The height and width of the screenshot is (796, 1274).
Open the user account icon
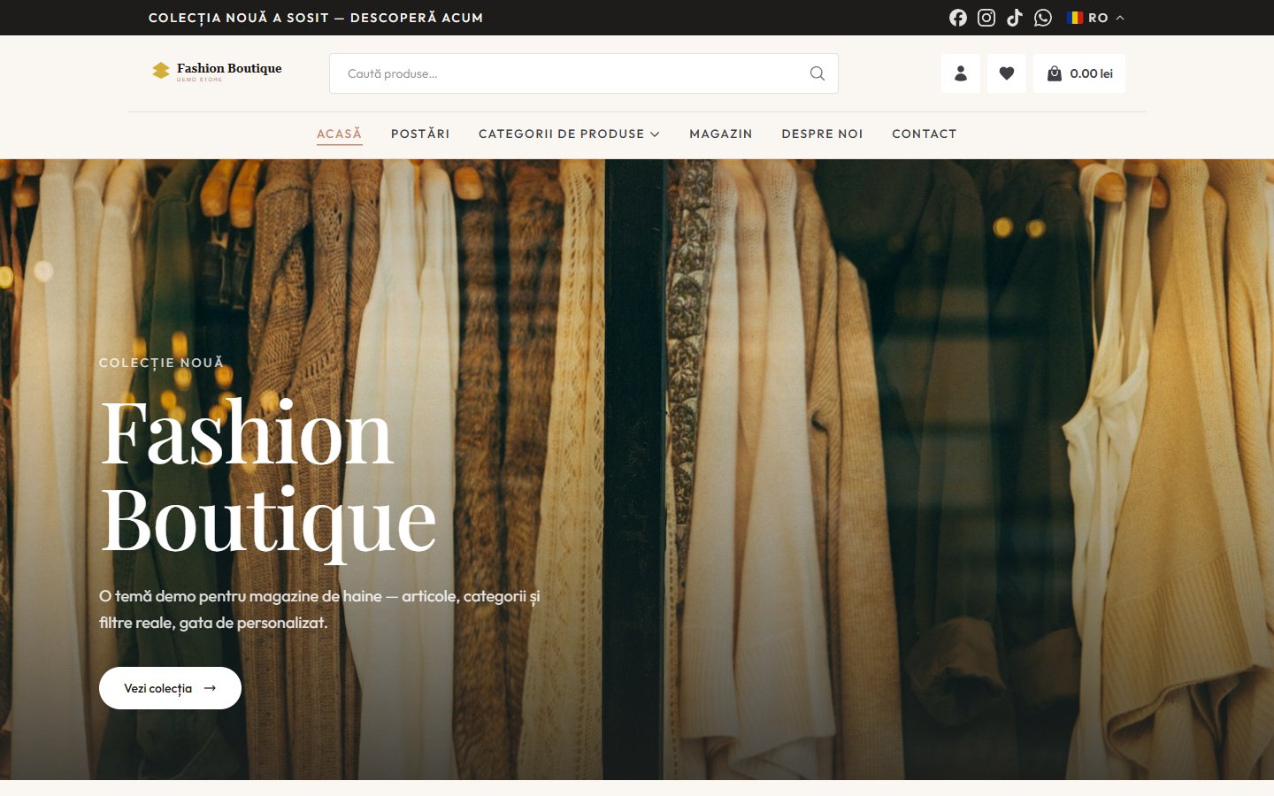pos(961,73)
